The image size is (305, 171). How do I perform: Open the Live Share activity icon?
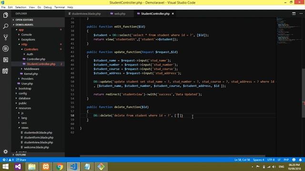click(x=5, y=71)
